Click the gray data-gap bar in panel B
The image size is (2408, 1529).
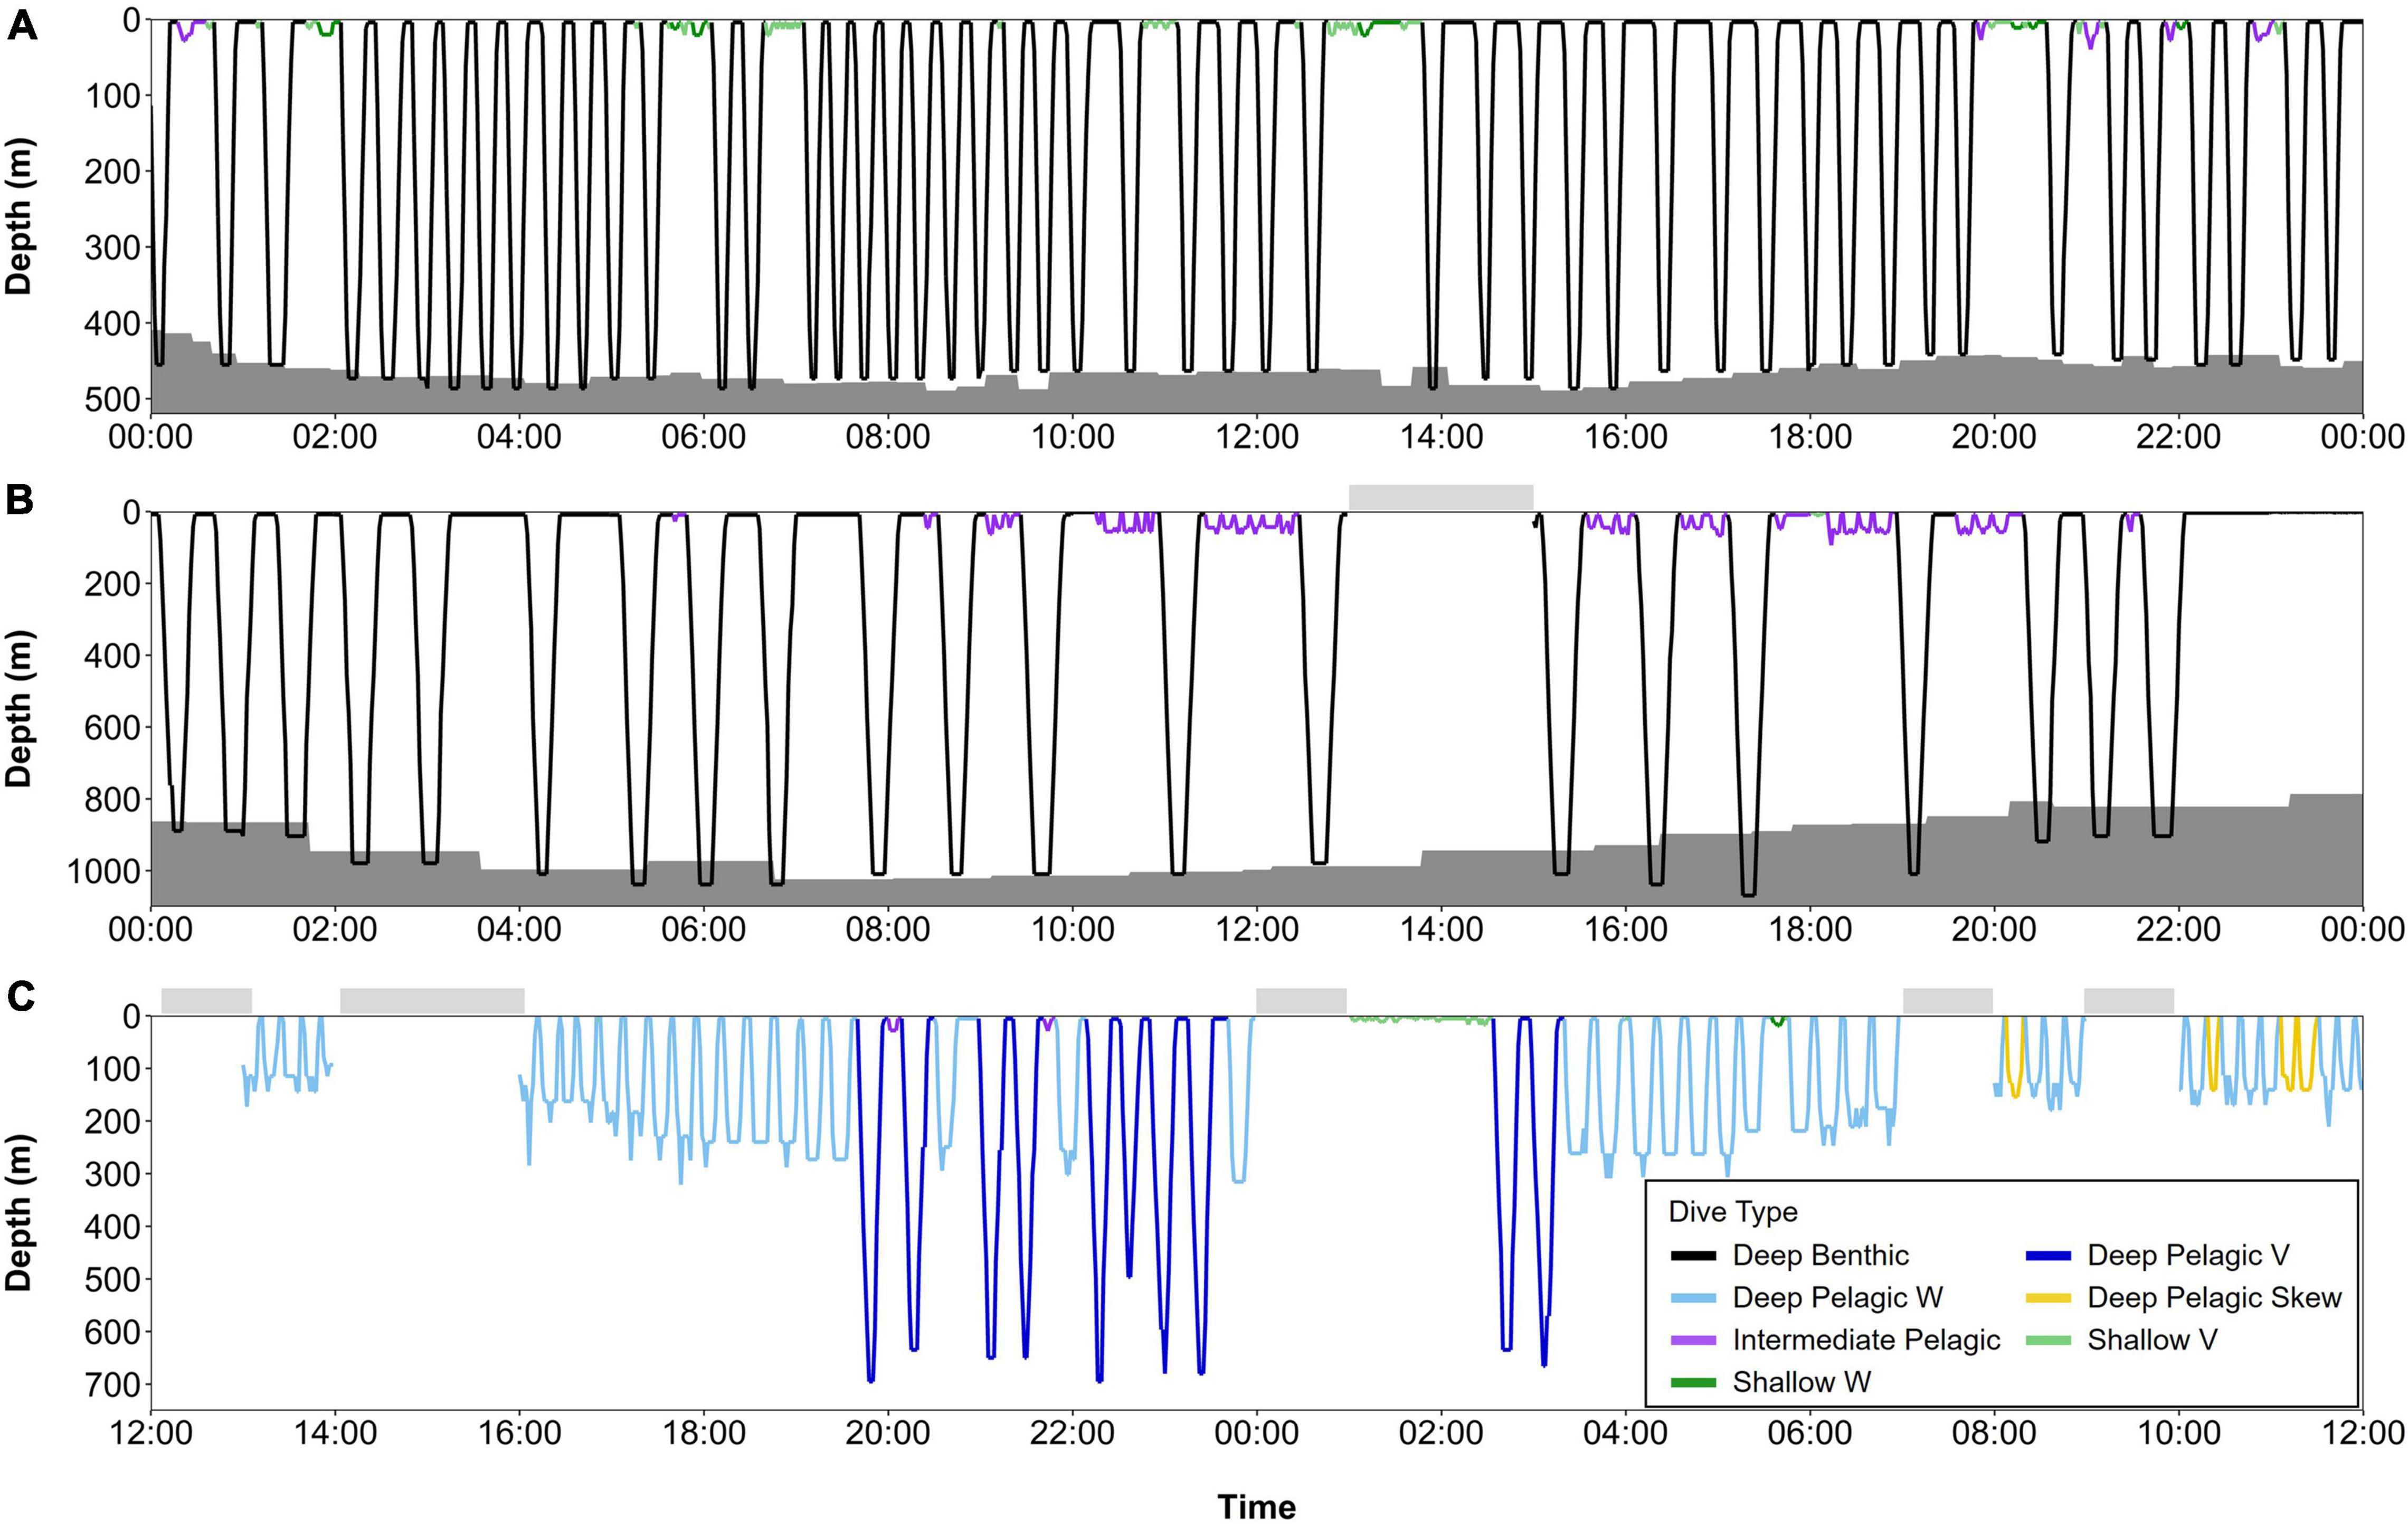coord(1441,497)
